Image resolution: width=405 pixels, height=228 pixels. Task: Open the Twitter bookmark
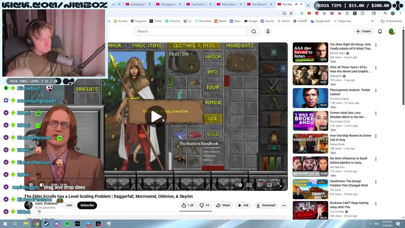click(x=155, y=21)
